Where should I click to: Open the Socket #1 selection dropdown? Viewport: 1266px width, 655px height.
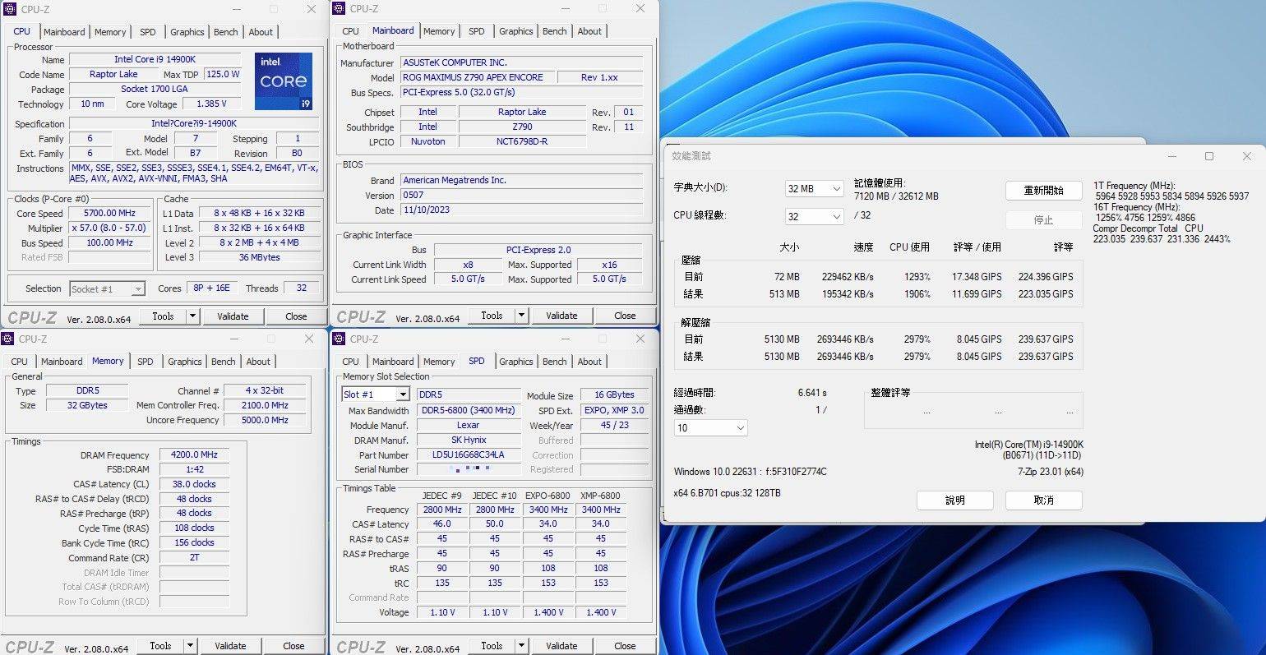[108, 289]
